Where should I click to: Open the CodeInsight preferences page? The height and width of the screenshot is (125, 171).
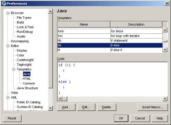click(25, 60)
